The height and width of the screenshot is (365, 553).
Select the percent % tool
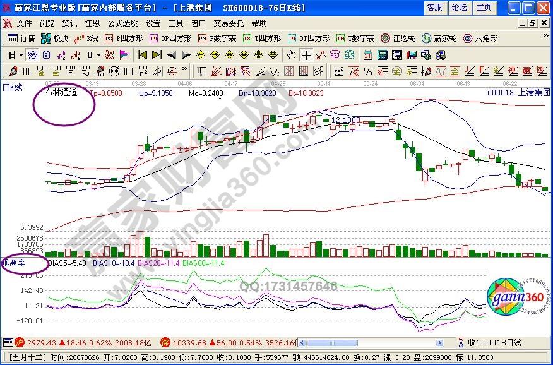point(368,71)
